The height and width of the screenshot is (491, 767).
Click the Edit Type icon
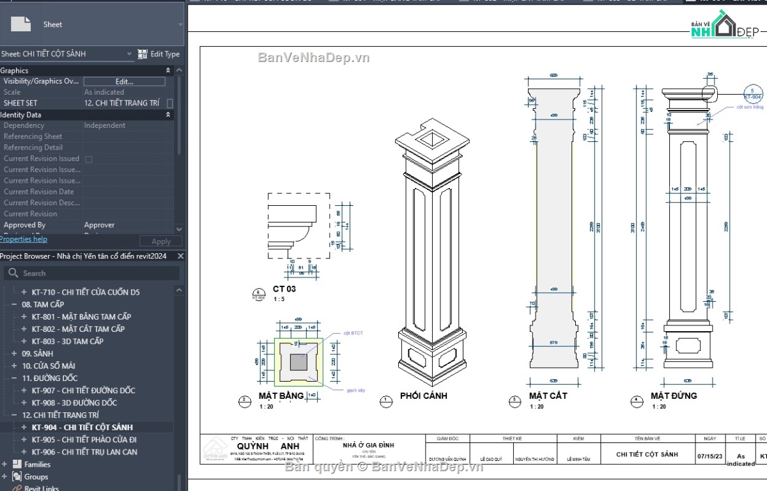142,54
